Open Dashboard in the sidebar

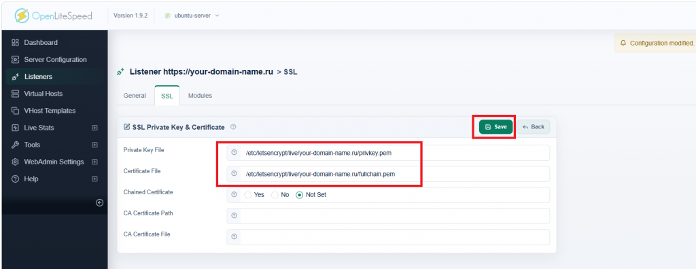[x=41, y=43]
